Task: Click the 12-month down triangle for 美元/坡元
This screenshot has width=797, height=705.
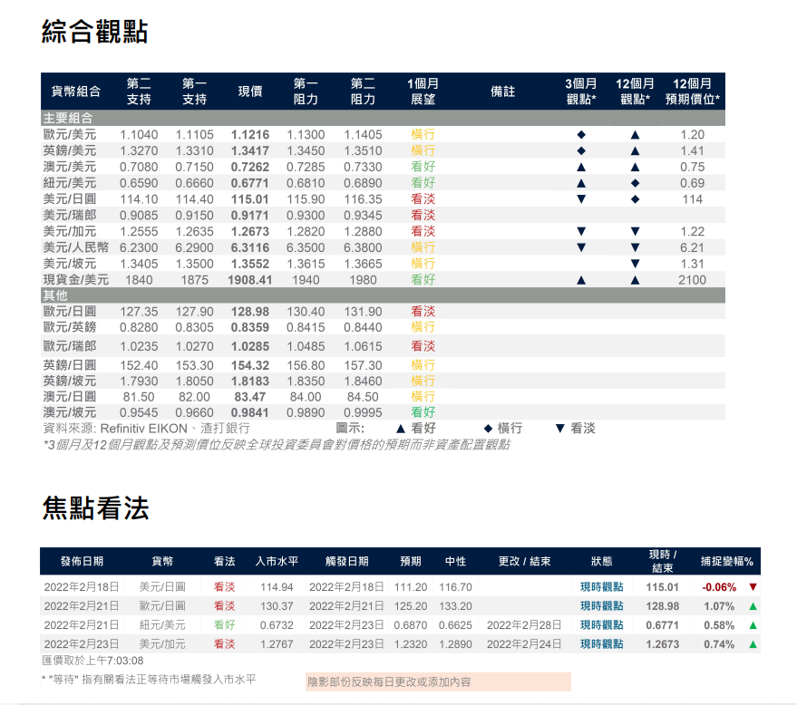Action: pyautogui.click(x=635, y=264)
